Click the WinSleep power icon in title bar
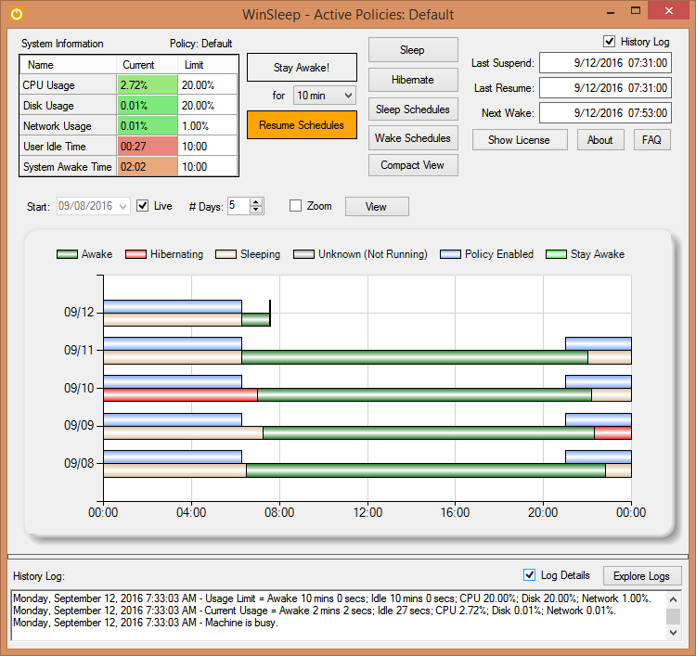696x656 pixels. coord(17,14)
